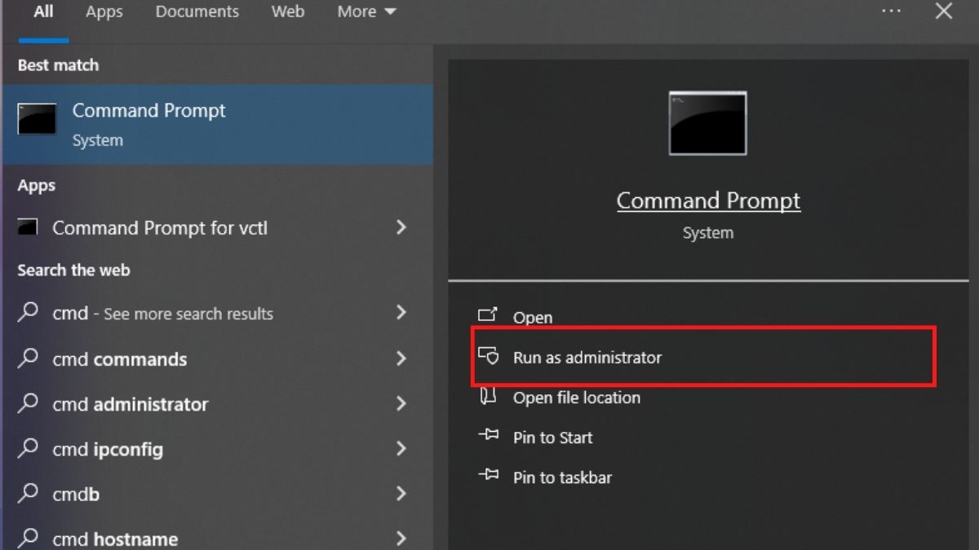Image resolution: width=979 pixels, height=550 pixels.
Task: Close the search panel with the X
Action: (x=944, y=11)
